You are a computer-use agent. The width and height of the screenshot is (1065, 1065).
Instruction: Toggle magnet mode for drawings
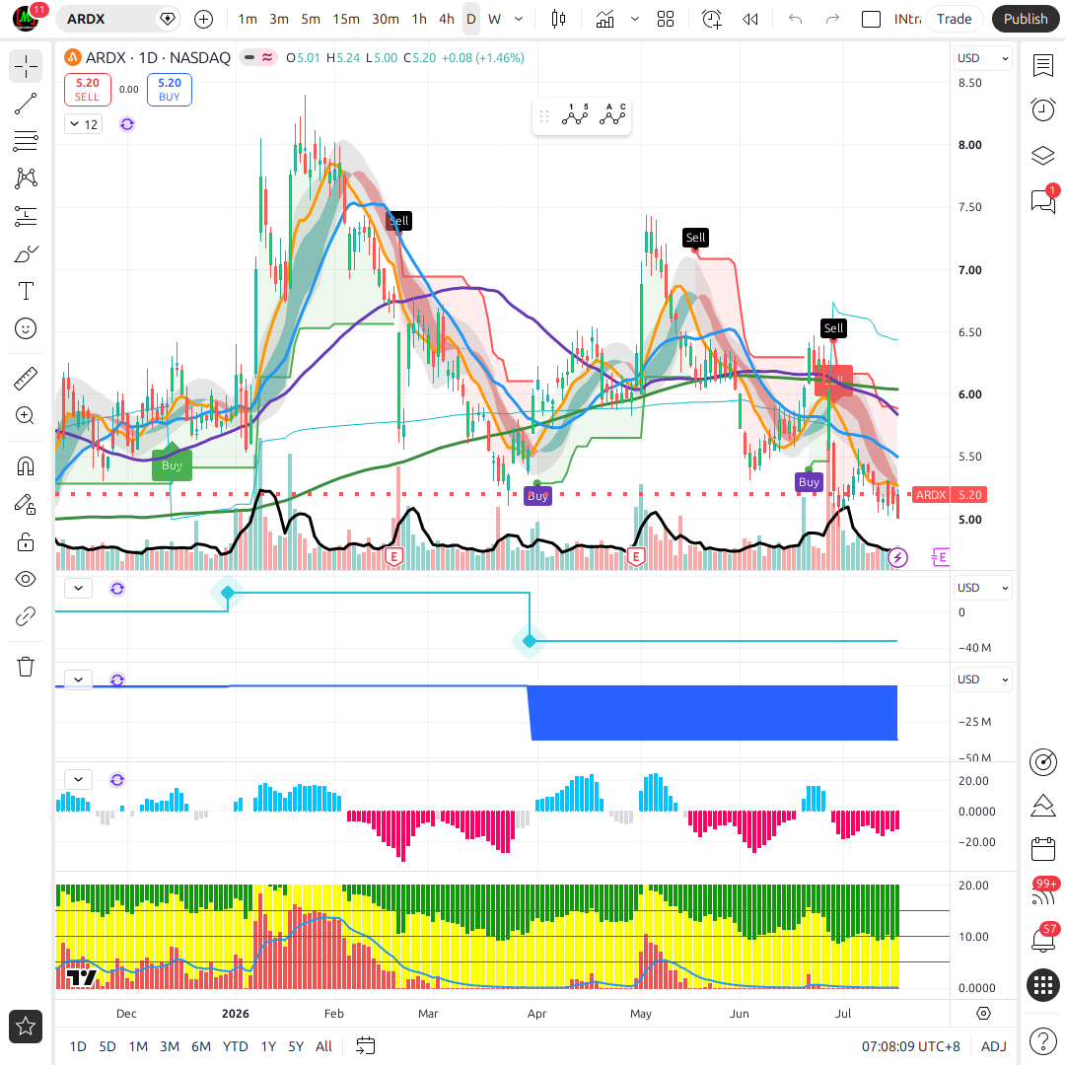pos(26,466)
